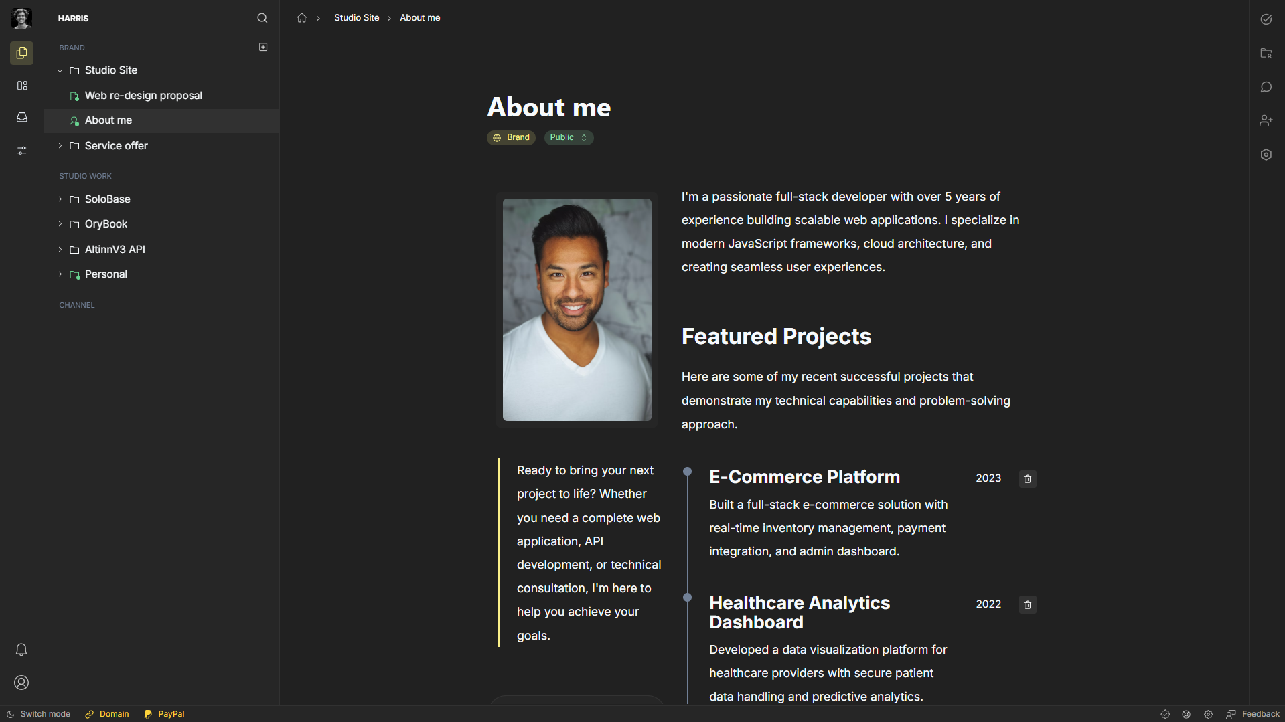
Task: Open the notifications bell icon
Action: 21,650
